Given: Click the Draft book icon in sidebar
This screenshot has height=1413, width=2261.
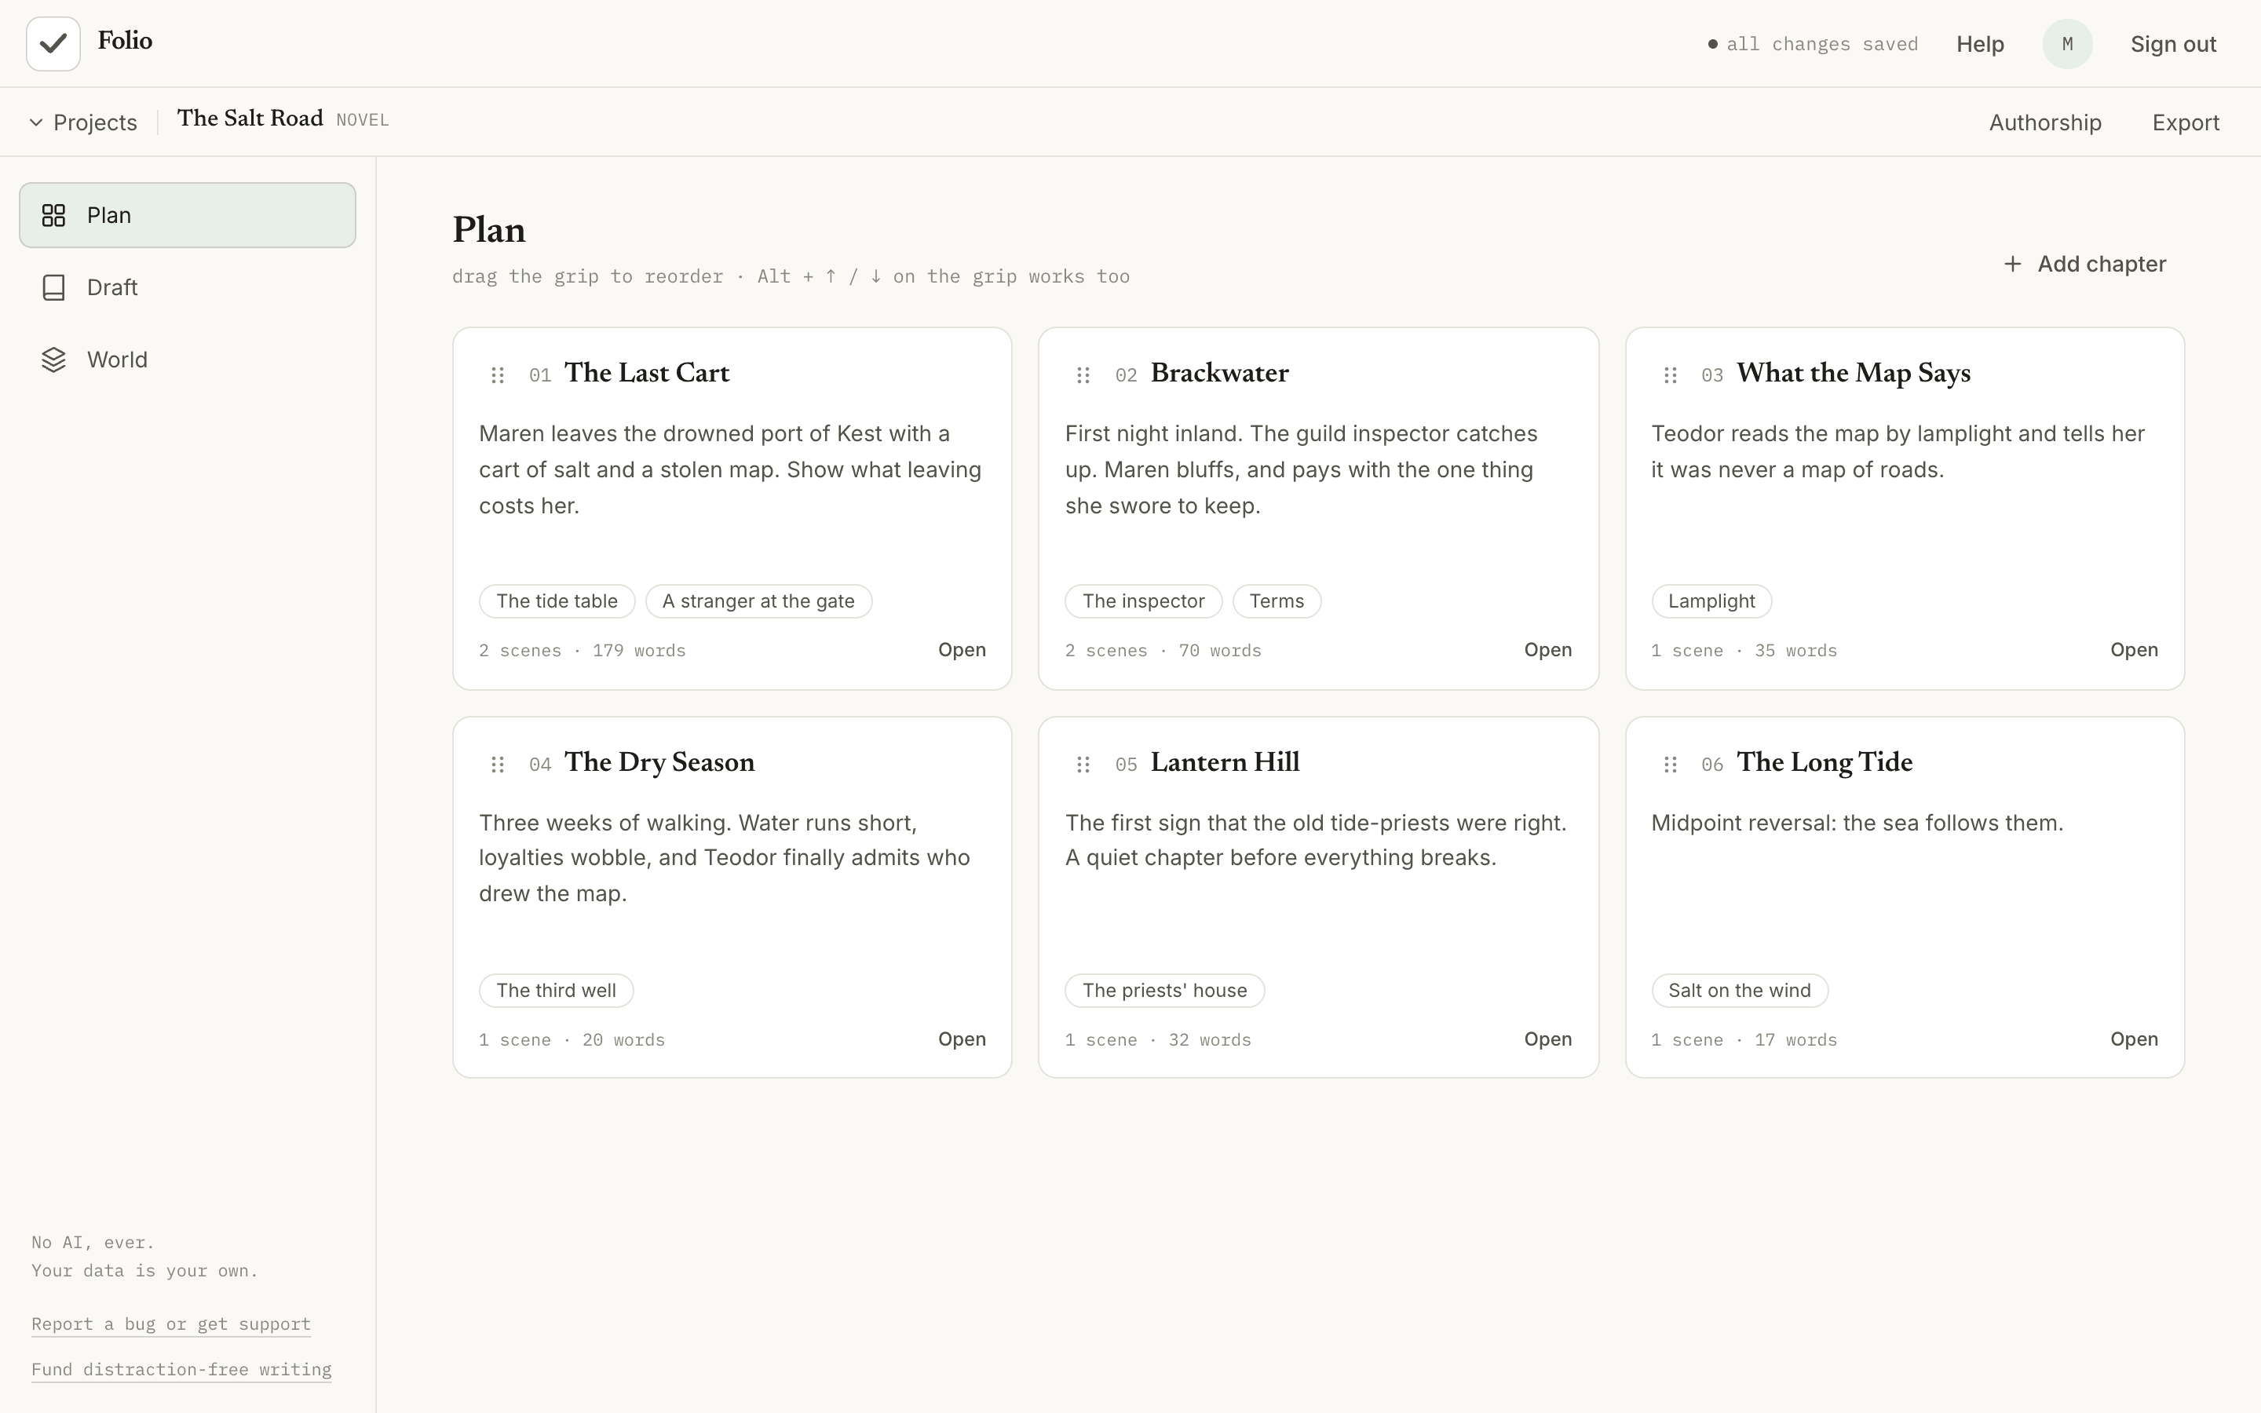Looking at the screenshot, I should (54, 288).
